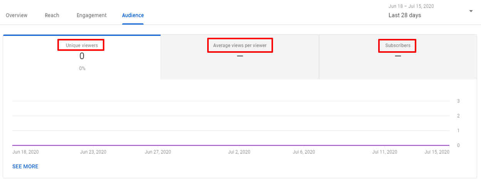481x181 pixels.
Task: Click the dash value under Subscribers
Action: click(x=398, y=56)
